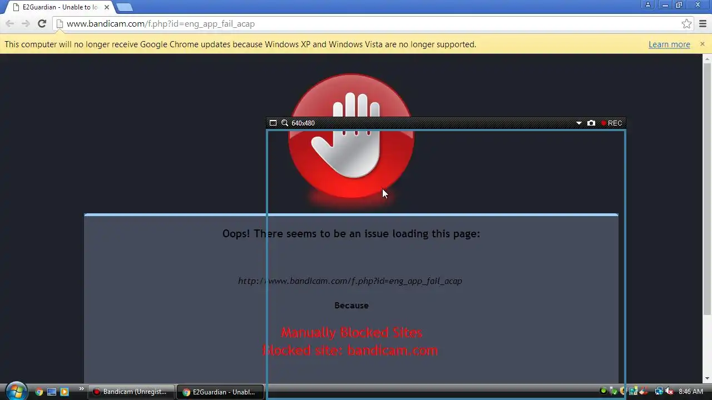Click the Bandicam rectangle window mode icon

pyautogui.click(x=273, y=123)
